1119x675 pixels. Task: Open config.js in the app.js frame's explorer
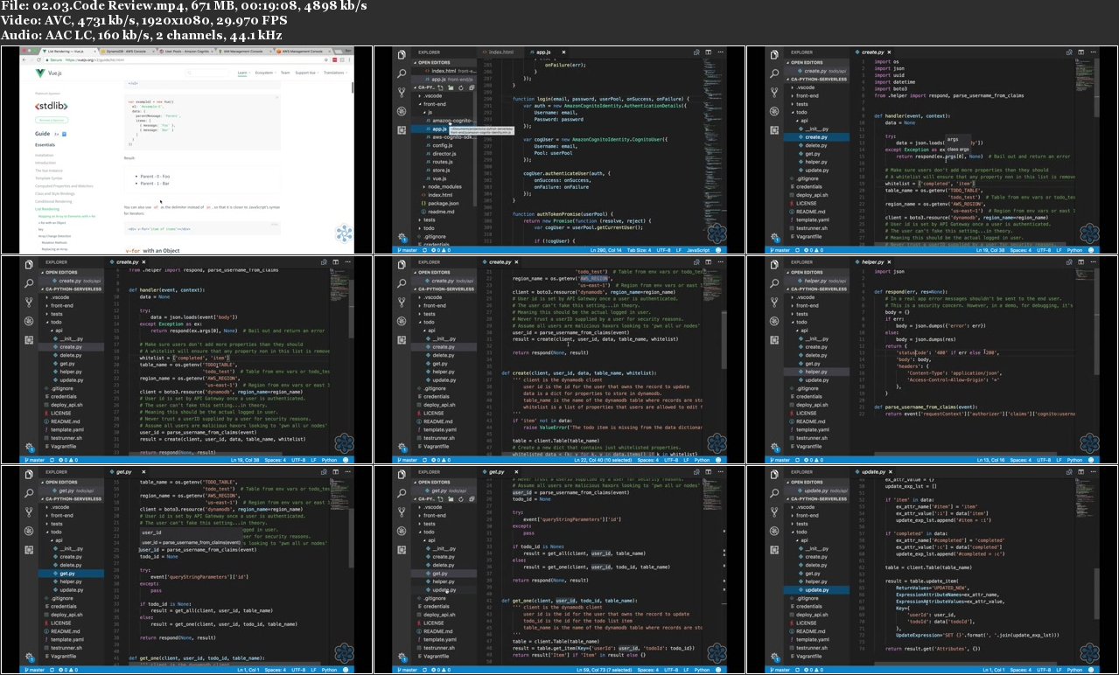443,145
